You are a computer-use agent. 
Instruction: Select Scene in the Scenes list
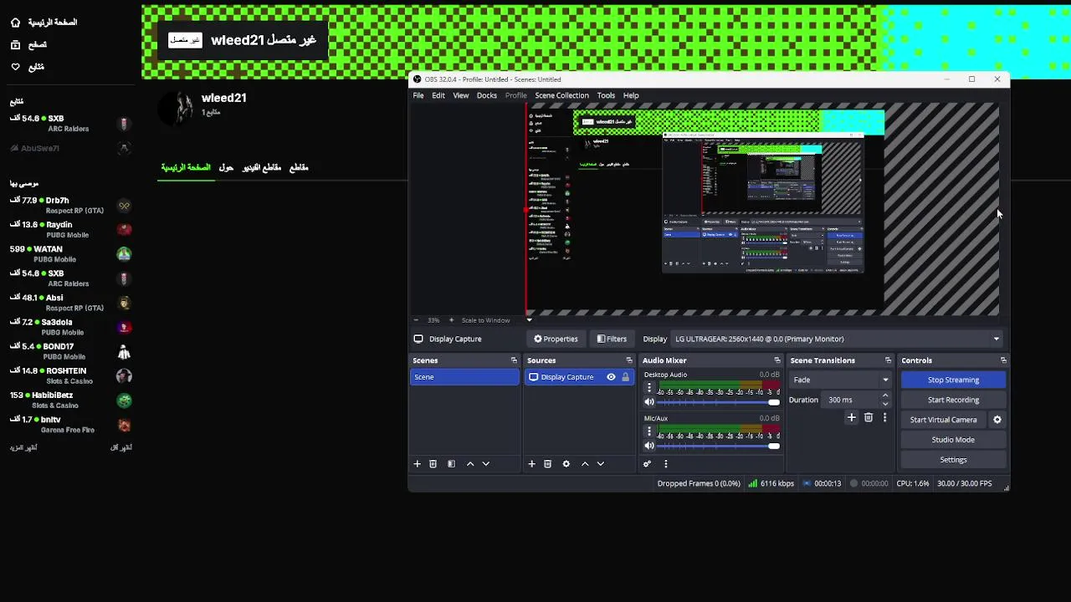(x=464, y=377)
